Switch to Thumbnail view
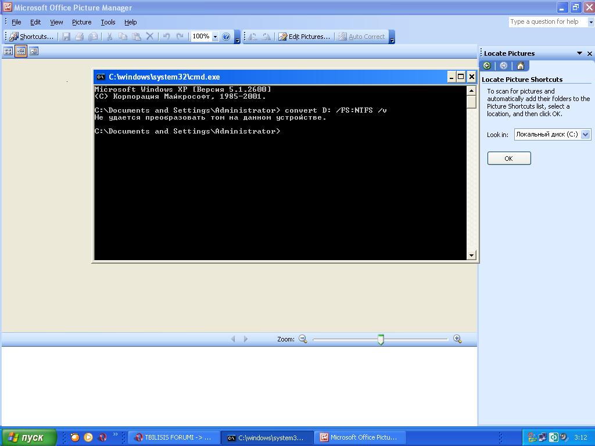595x446 pixels. (8, 51)
